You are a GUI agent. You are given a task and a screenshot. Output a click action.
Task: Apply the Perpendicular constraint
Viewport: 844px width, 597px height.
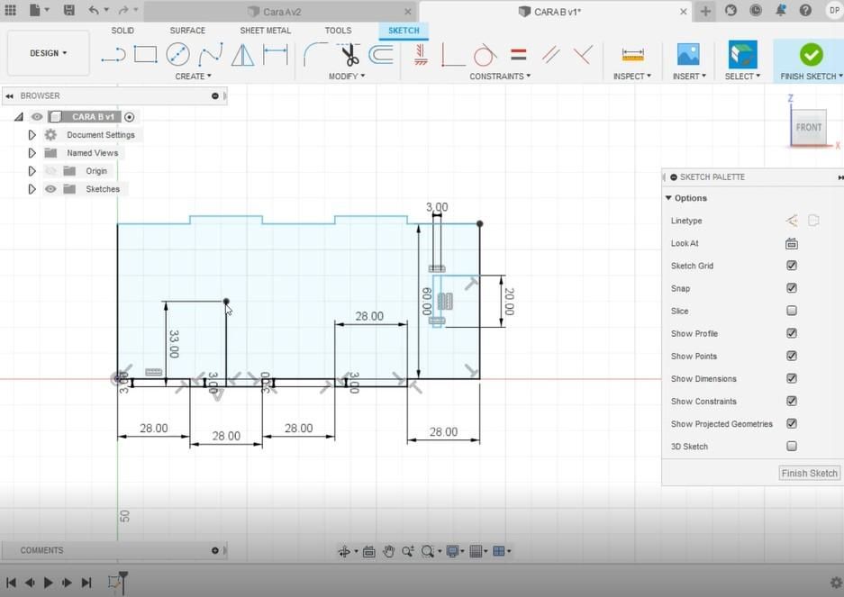[x=583, y=54]
